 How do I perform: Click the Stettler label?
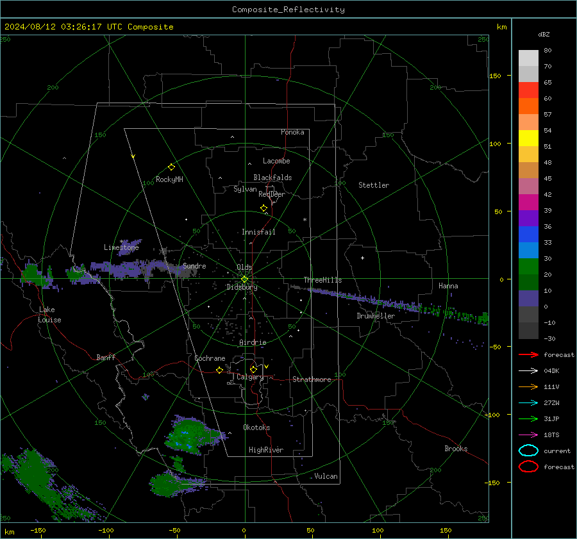(x=374, y=185)
